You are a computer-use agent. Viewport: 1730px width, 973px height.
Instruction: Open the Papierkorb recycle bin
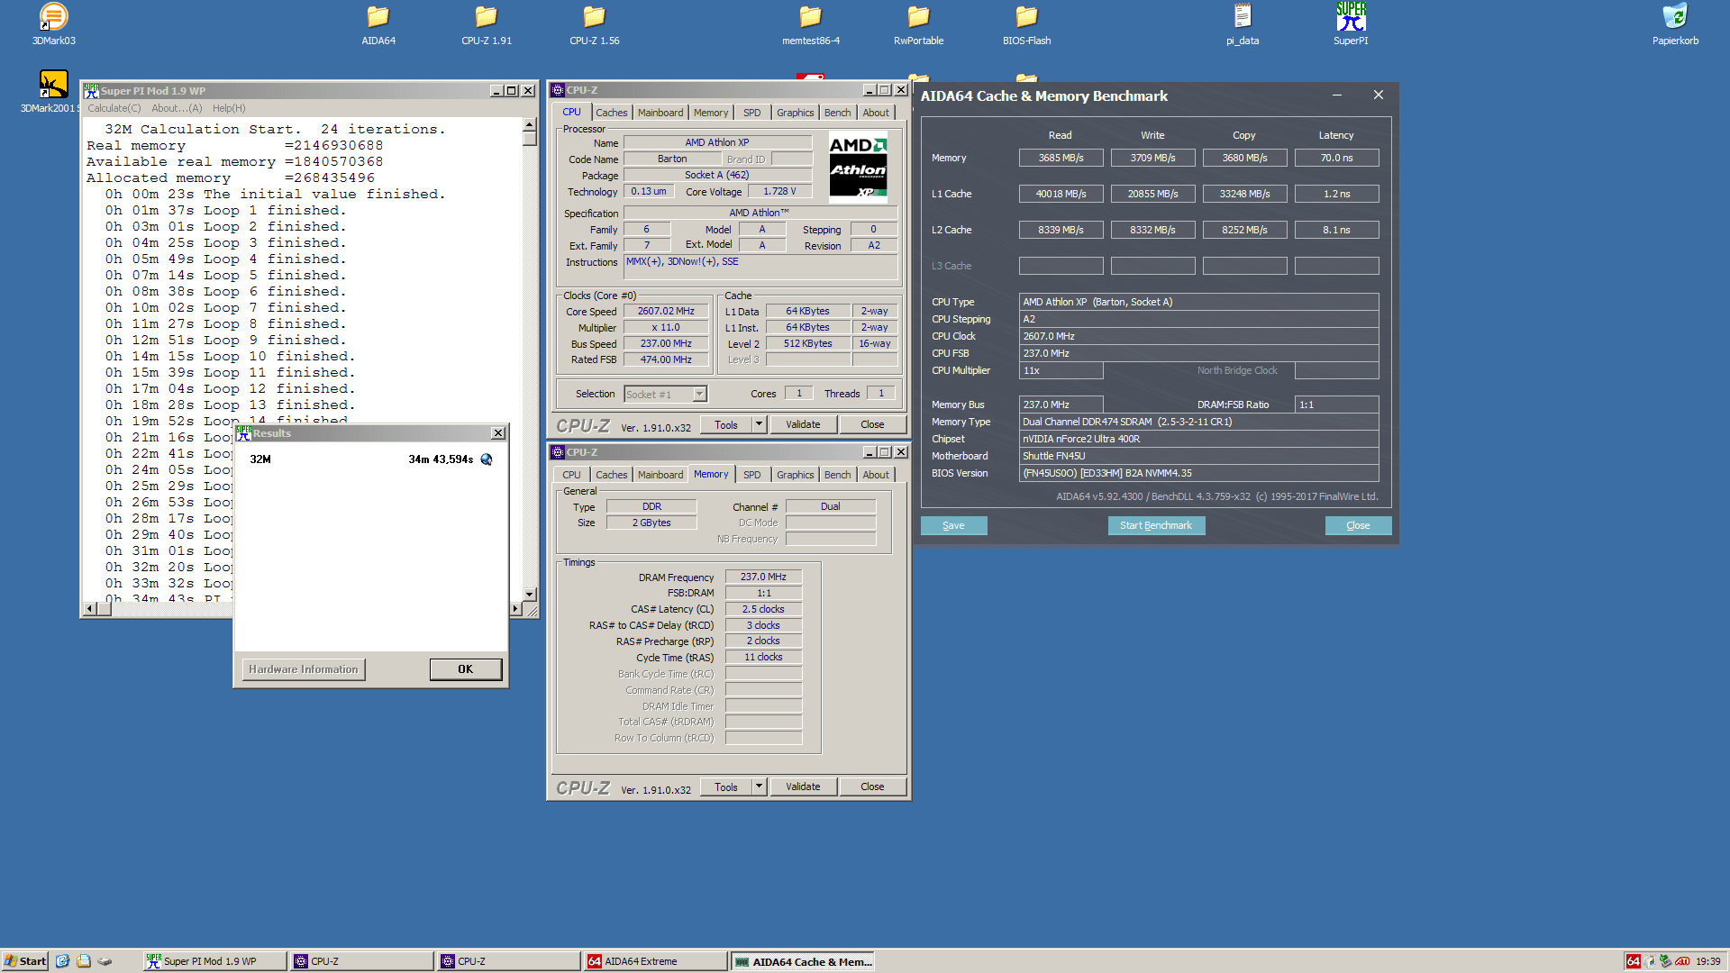pos(1675,24)
